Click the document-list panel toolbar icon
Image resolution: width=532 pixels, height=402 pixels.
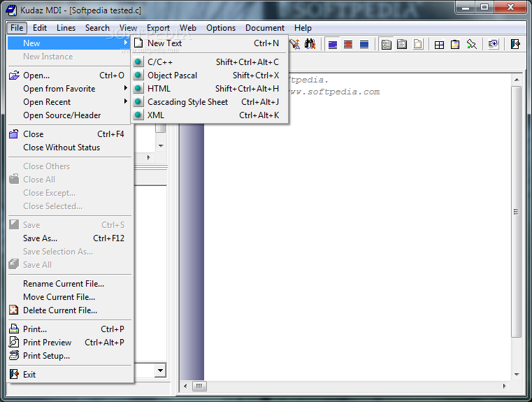coord(402,45)
